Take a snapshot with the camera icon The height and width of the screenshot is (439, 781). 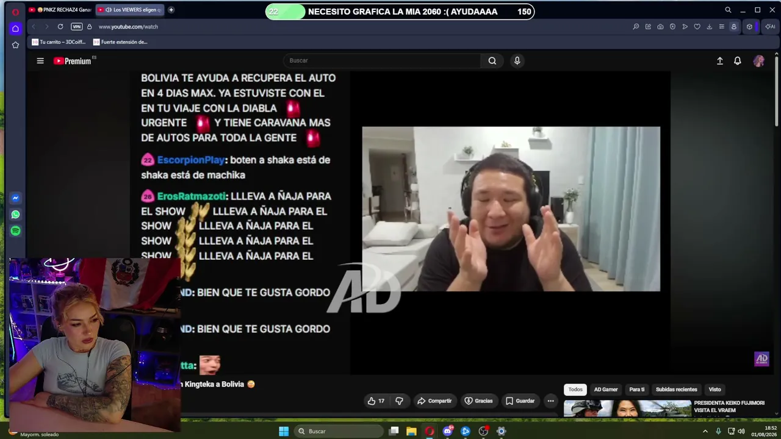click(660, 27)
